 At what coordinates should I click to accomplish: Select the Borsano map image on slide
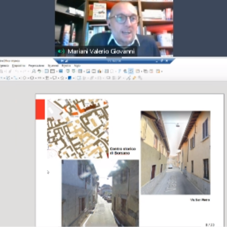tap(78, 129)
